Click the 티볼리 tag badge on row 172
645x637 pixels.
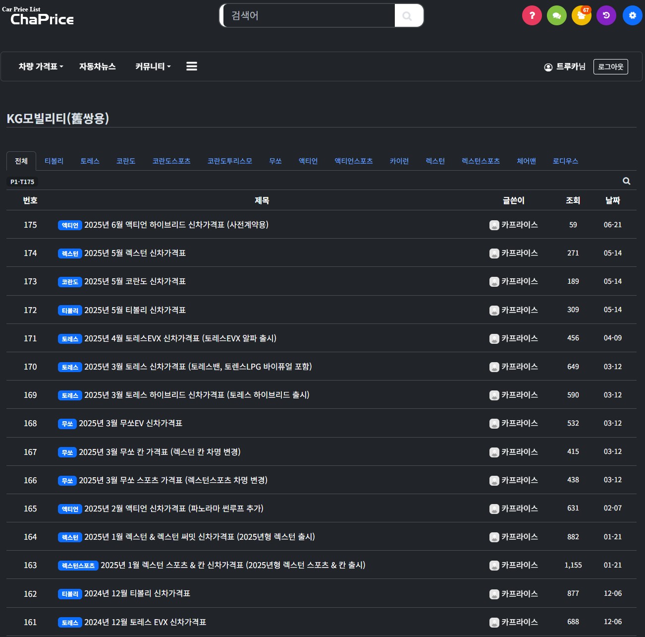(70, 311)
